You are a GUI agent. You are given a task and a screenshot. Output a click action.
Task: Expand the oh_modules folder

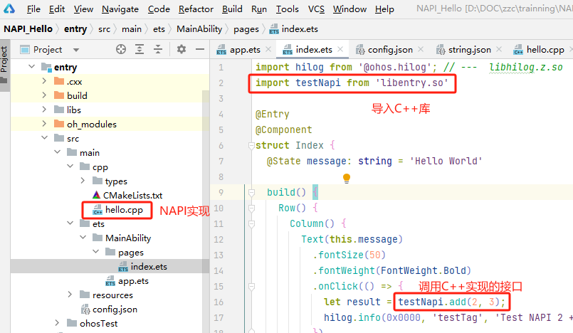click(44, 123)
